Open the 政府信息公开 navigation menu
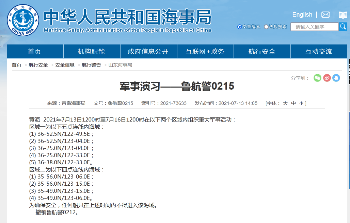 click(x=148, y=52)
